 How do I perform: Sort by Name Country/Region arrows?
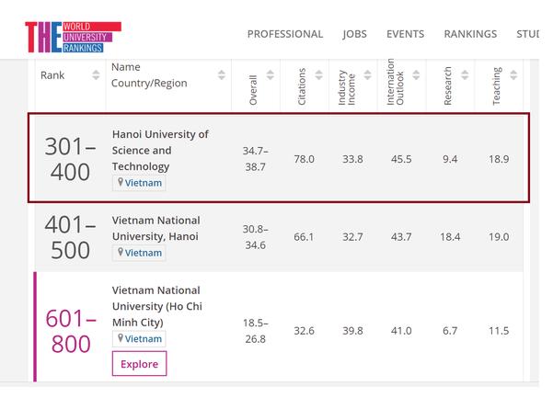[222, 75]
